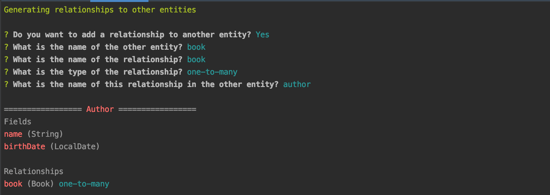Click the '(LocalDate)' type text
The width and height of the screenshot is (550, 195).
pos(75,147)
